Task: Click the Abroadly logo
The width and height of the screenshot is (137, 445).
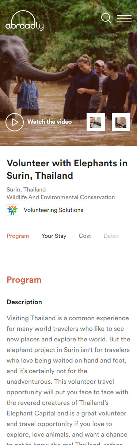Action: 24,21
